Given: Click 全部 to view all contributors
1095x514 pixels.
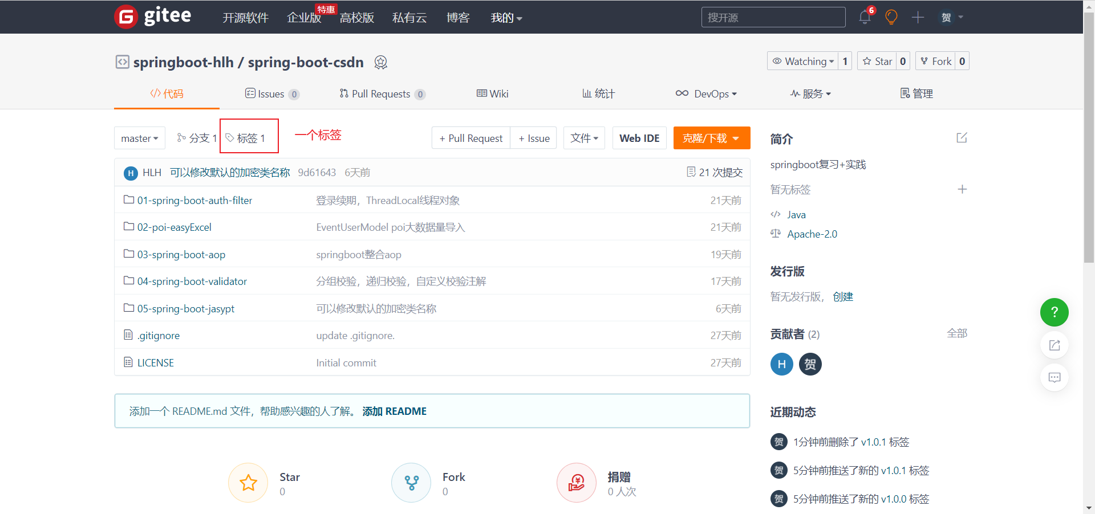Looking at the screenshot, I should pos(957,333).
